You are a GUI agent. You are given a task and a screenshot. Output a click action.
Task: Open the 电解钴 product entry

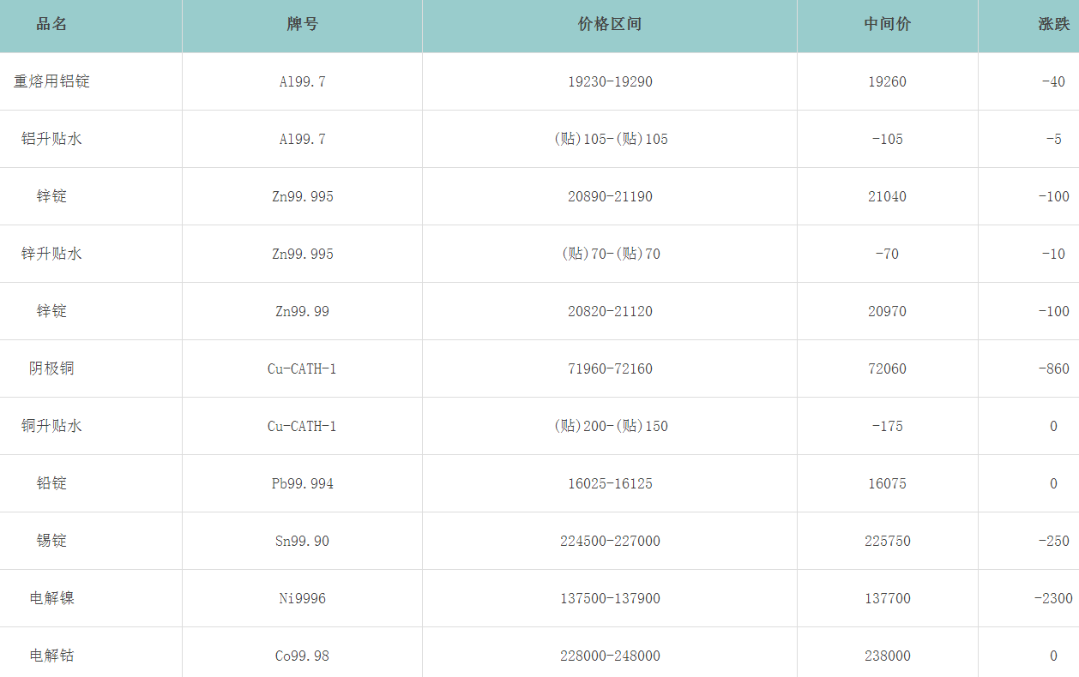(51, 656)
